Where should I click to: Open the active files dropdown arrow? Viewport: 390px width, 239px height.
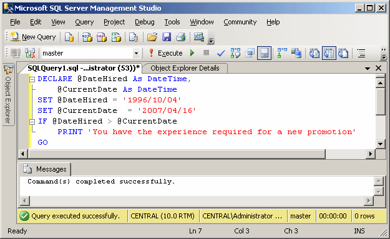[368, 69]
